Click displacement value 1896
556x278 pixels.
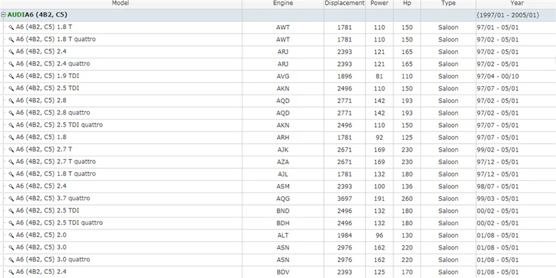[345, 76]
